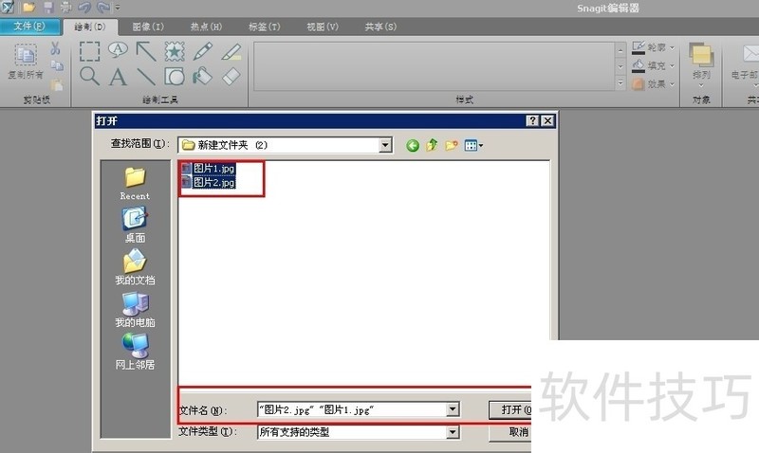Click the up one level folder icon
The image size is (759, 453).
[432, 145]
